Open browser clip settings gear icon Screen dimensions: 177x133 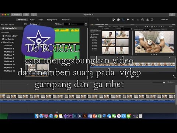(86, 24)
